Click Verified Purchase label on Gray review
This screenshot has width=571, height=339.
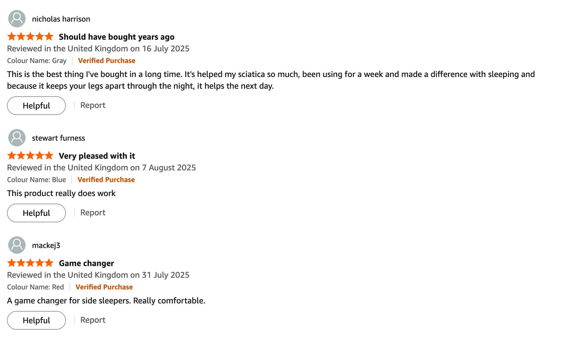[x=107, y=61]
